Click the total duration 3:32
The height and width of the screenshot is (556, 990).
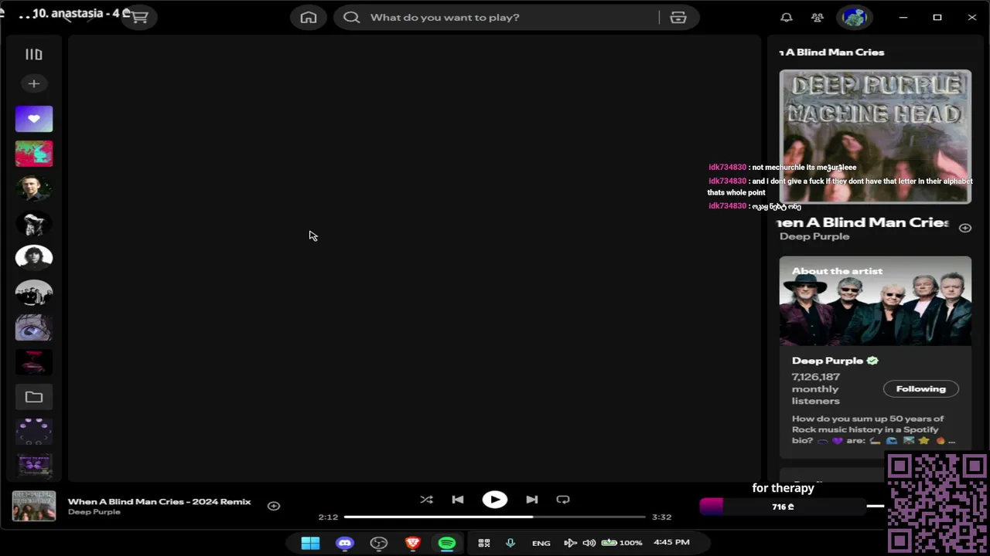coord(662,517)
